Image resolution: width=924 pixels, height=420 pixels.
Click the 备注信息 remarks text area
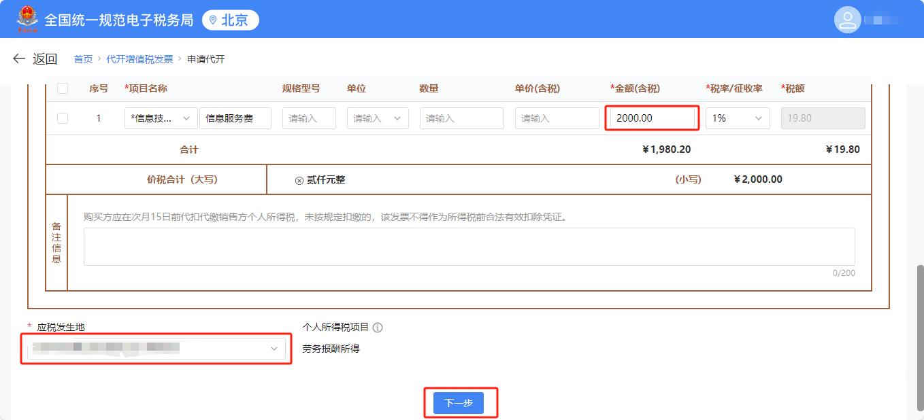pos(469,247)
